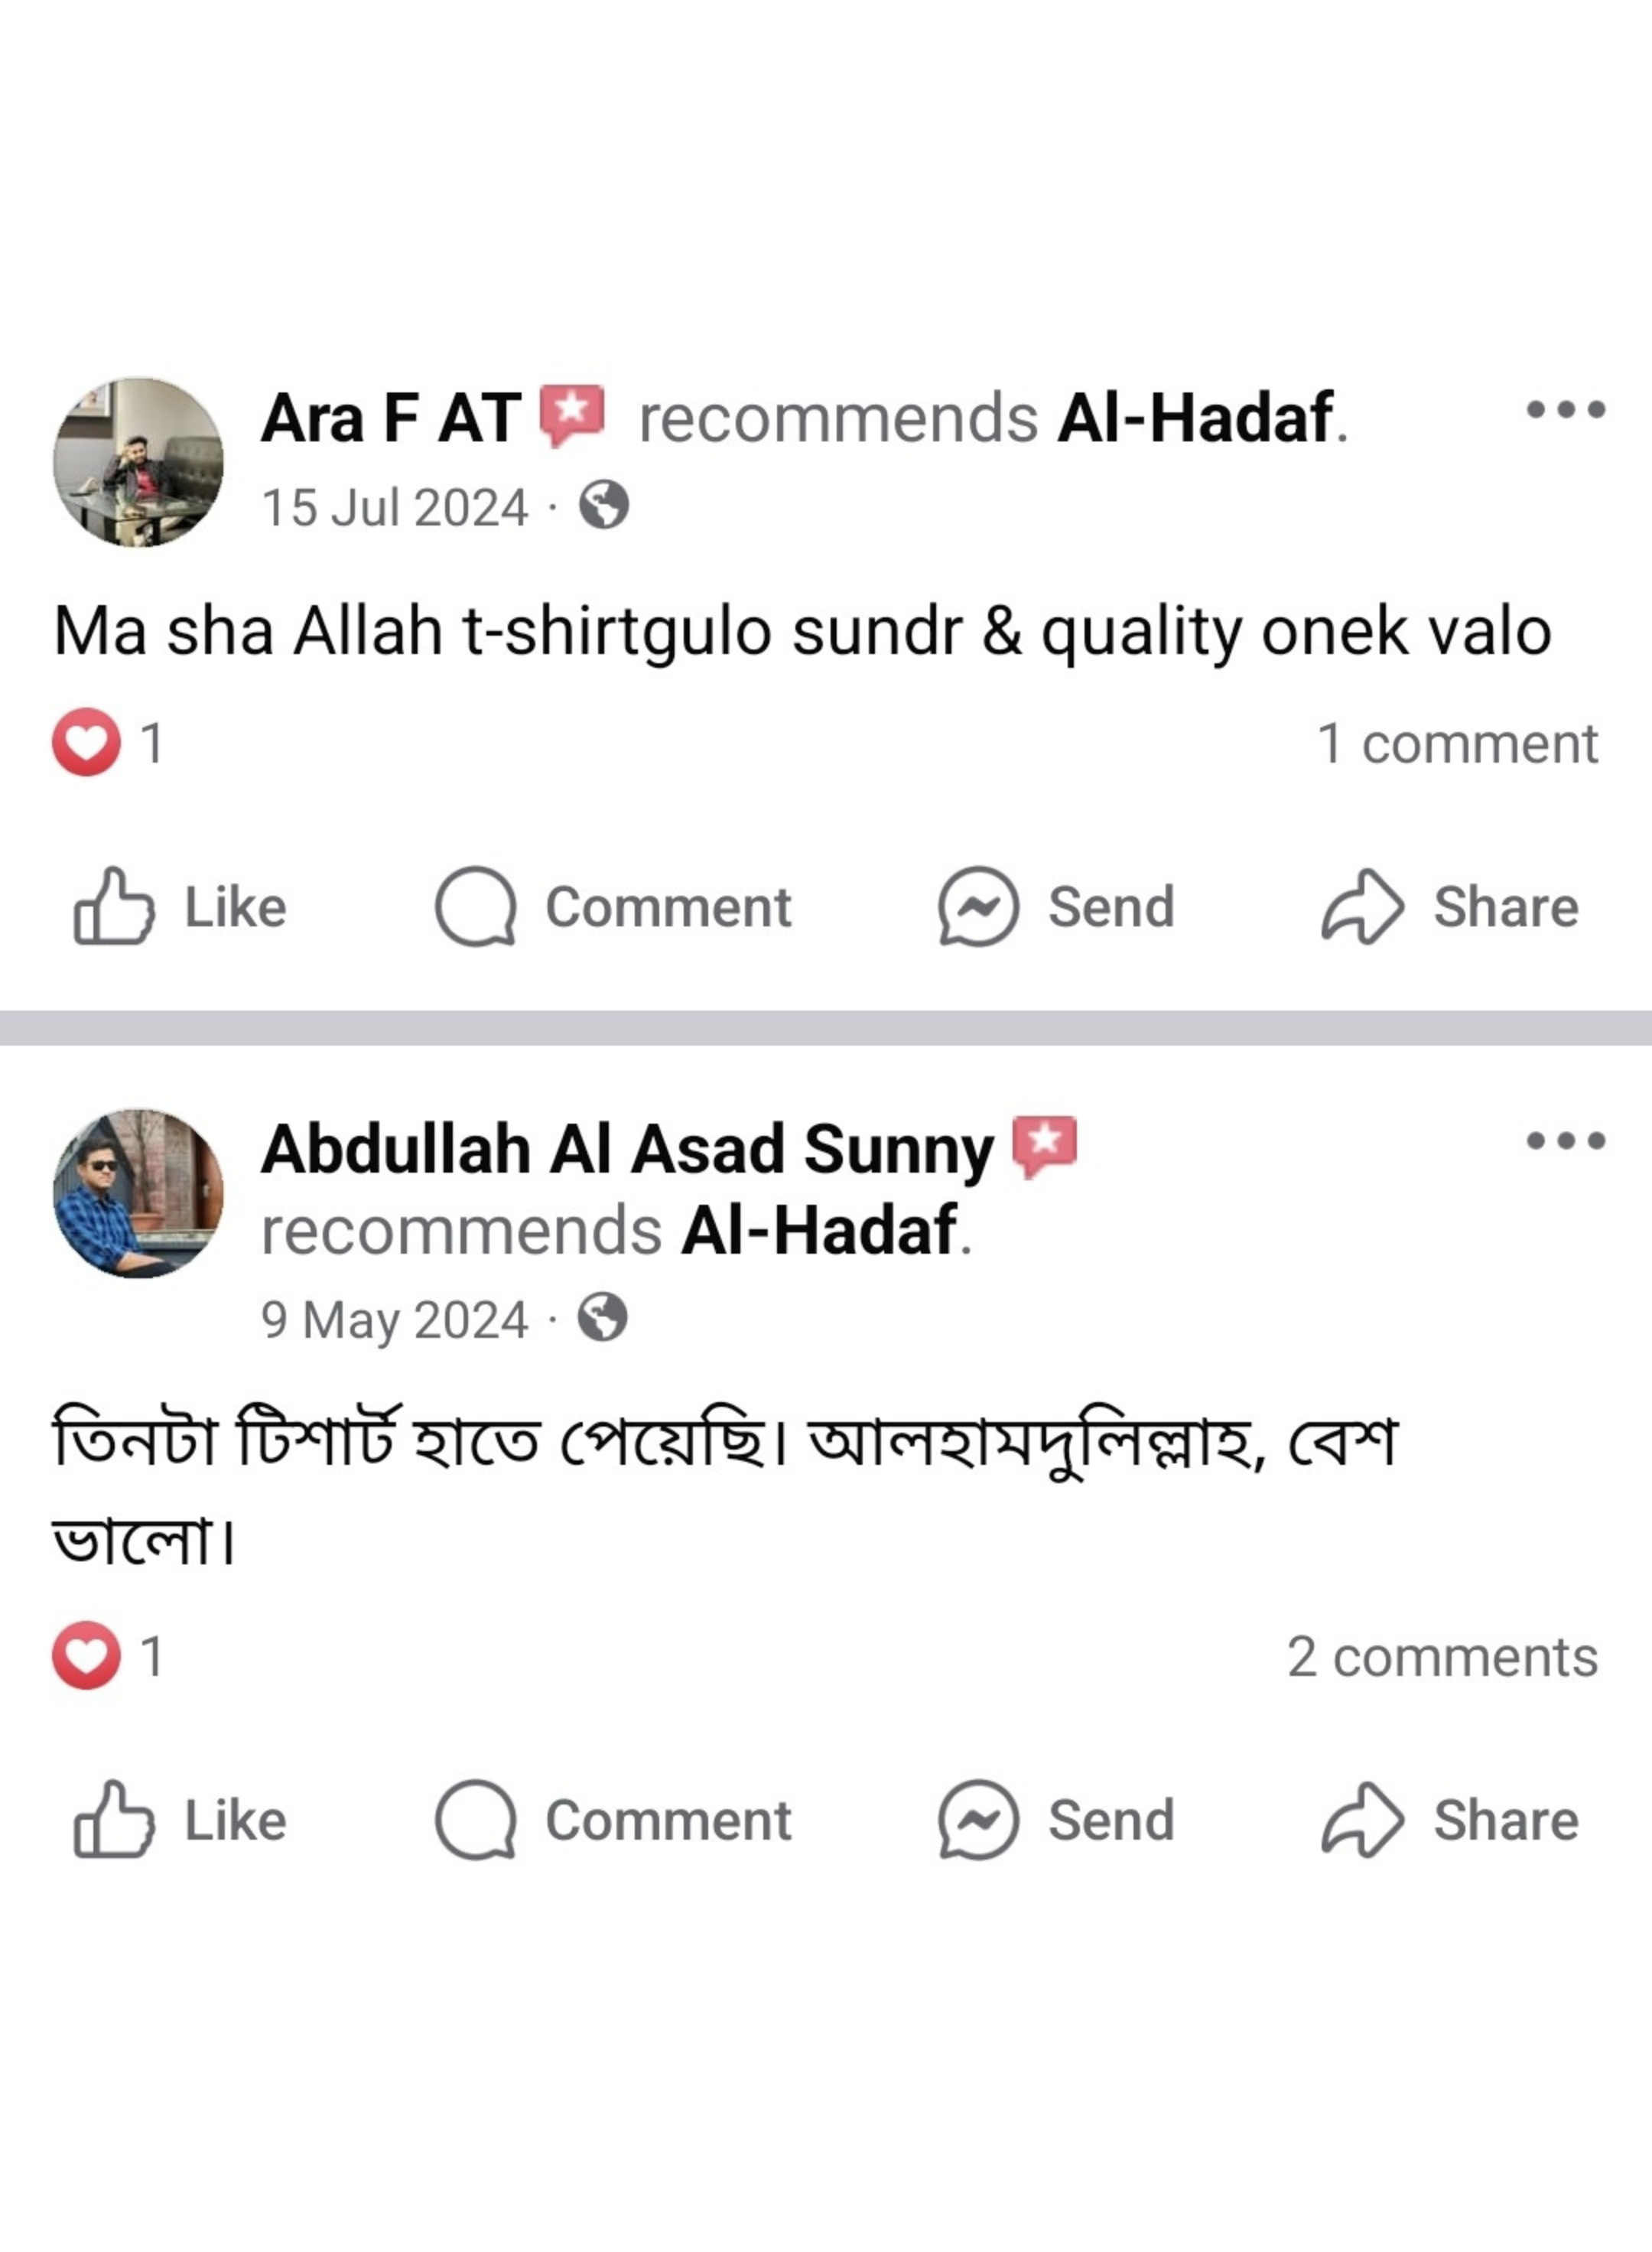Send Abdullah's post via Messenger

tap(1056, 1820)
